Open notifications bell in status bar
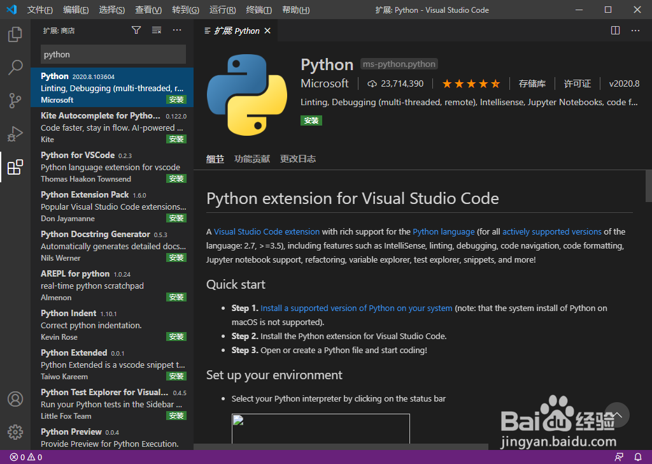This screenshot has width=652, height=464. click(637, 458)
